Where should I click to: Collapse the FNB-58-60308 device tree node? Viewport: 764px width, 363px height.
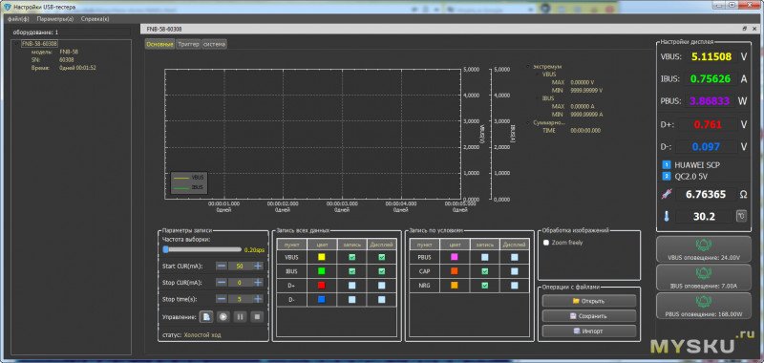[x=17, y=43]
